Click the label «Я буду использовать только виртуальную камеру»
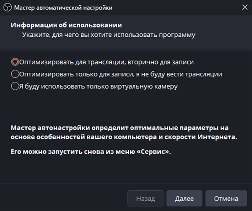 [x=99, y=86]
